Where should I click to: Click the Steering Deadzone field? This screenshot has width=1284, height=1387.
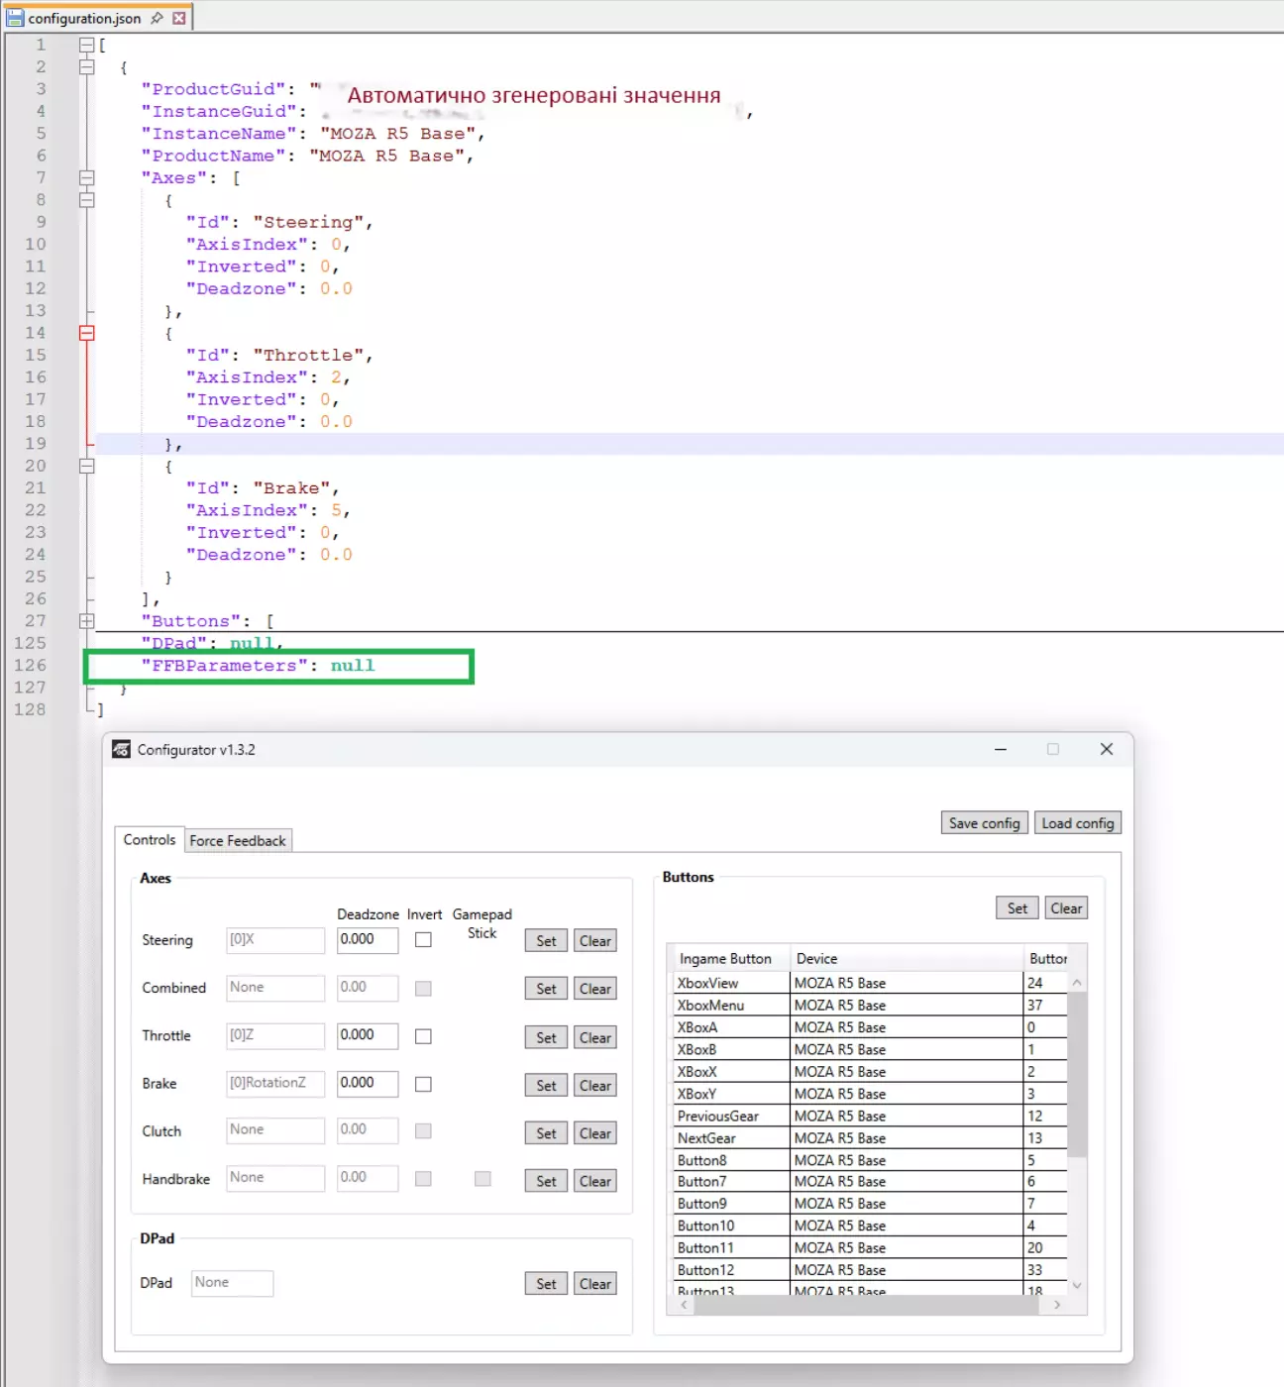click(x=368, y=940)
